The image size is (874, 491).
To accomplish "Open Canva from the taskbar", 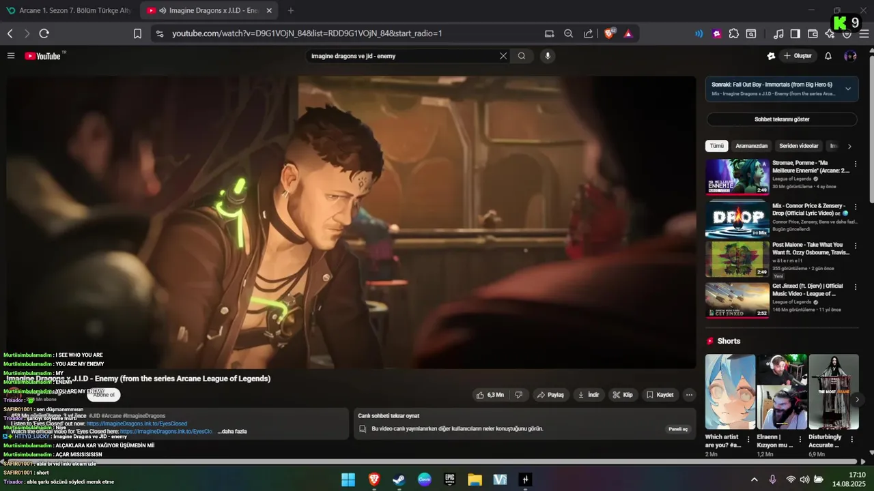I will pos(424,479).
